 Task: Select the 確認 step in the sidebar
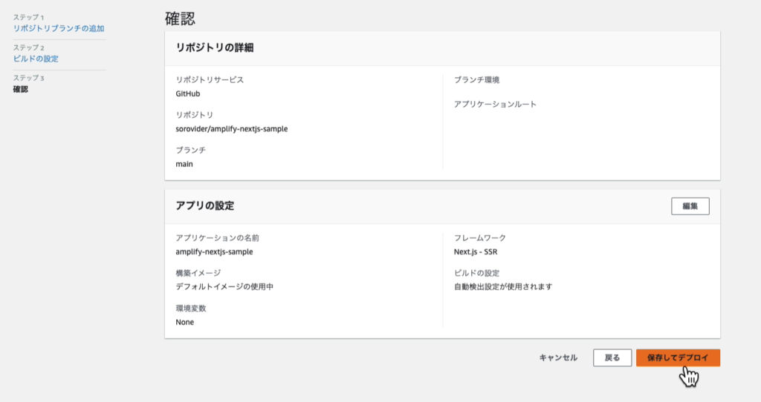pyautogui.click(x=20, y=89)
